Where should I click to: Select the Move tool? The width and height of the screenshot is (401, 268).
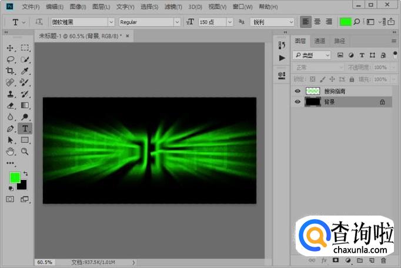[10, 48]
